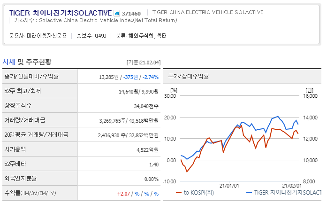The width and height of the screenshot is (327, 204).
Task: Click the closing price 13,285원
Action: (x=109, y=77)
